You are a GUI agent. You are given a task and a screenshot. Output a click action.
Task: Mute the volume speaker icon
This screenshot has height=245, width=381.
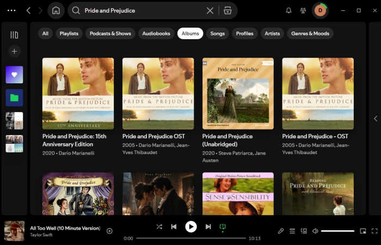315,231
